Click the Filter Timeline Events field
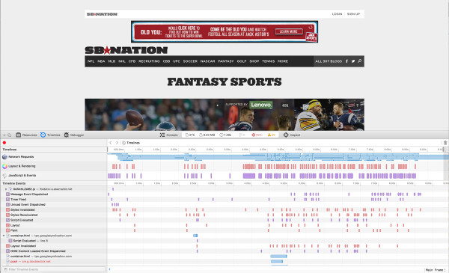This screenshot has height=273, width=449. [x=54, y=269]
